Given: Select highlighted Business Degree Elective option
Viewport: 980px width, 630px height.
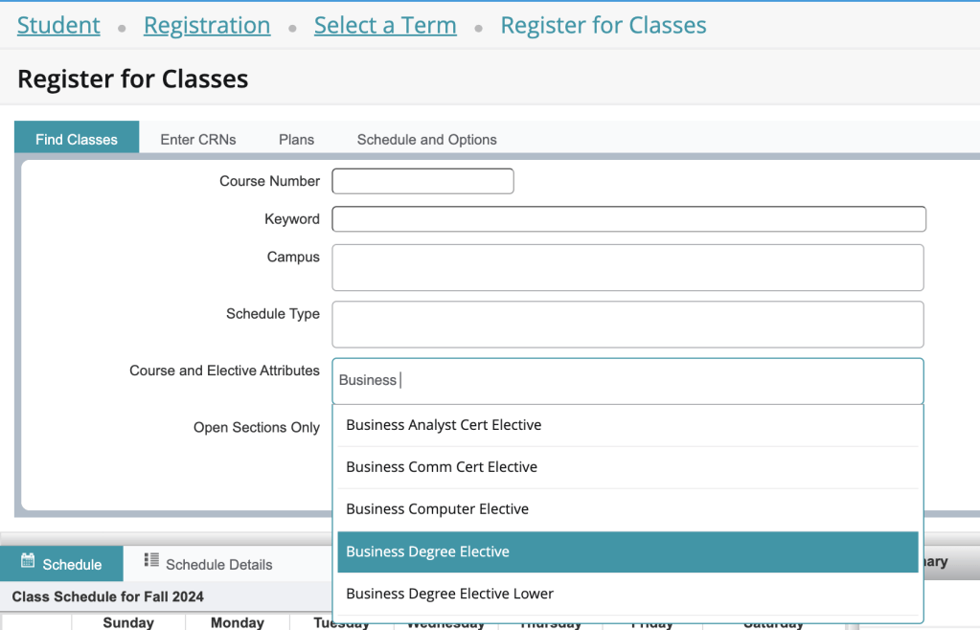Looking at the screenshot, I should pyautogui.click(x=427, y=551).
